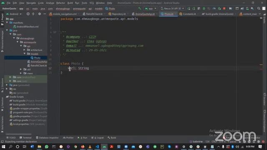267x150 pixels.
Task: Toggle the Project side tool tab
Action: tap(2, 20)
